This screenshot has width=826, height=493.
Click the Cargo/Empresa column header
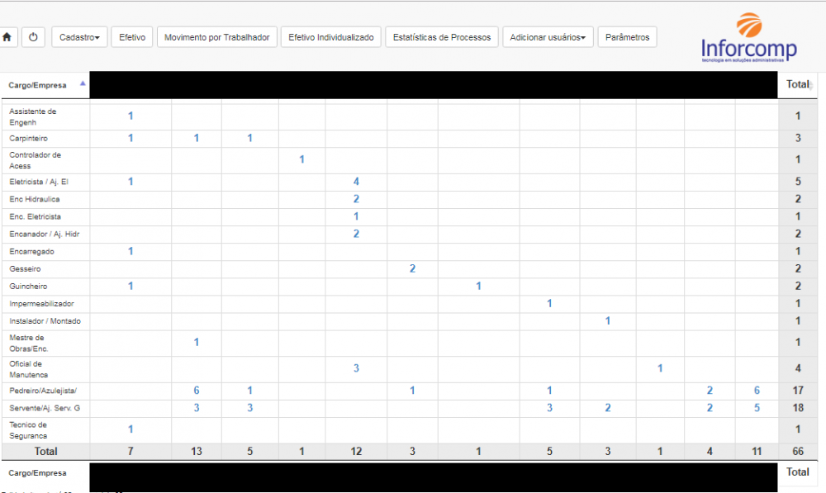[x=38, y=85]
